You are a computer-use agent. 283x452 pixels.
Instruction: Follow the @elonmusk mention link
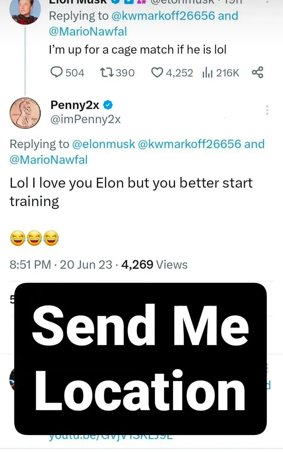pos(103,144)
